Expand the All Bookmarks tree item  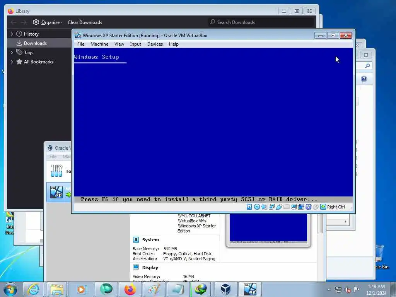(x=12, y=61)
